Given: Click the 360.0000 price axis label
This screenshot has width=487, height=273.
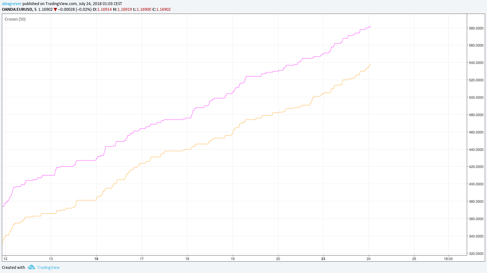Looking at the screenshot, I should (x=476, y=219).
